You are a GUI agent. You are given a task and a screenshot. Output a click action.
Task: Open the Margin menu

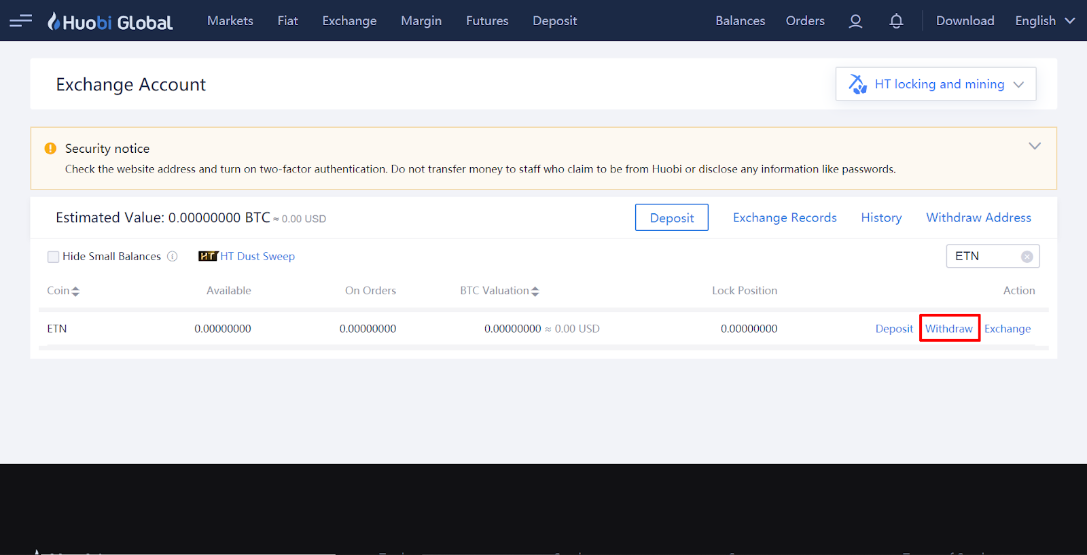click(421, 21)
